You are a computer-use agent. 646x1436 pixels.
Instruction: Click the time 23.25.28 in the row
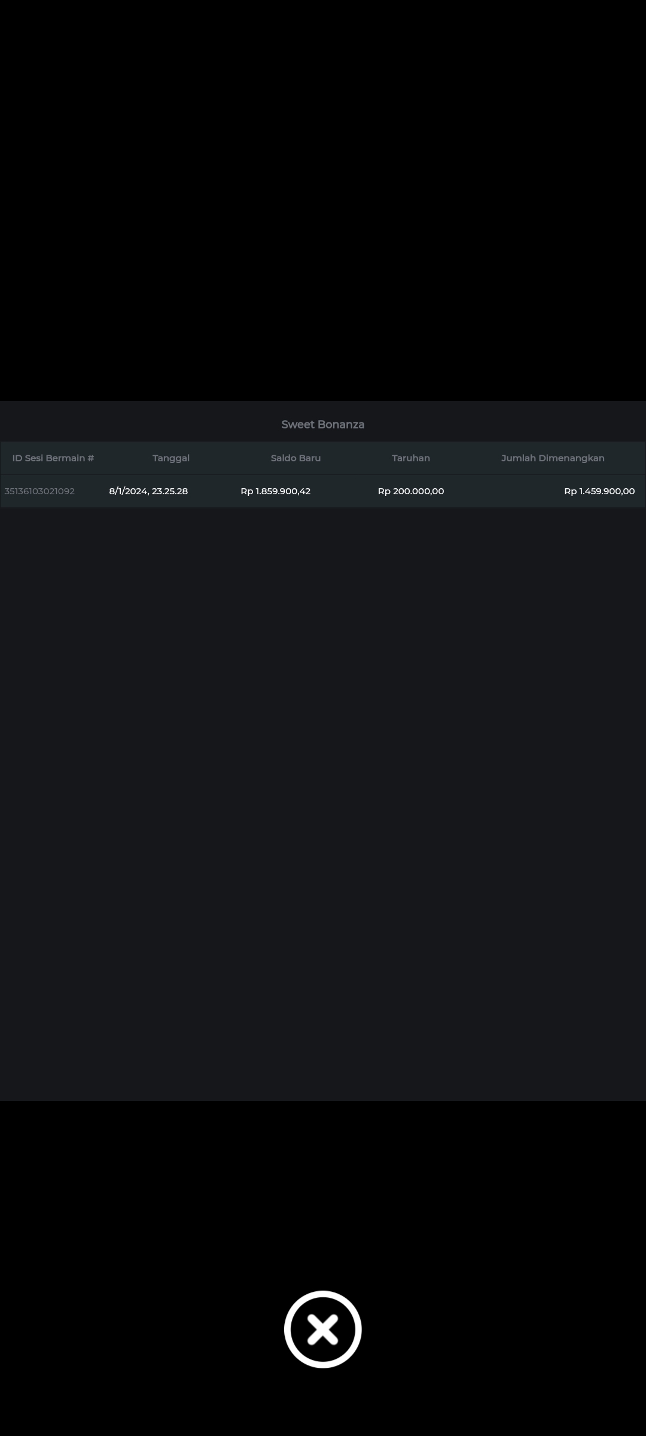[x=170, y=491]
